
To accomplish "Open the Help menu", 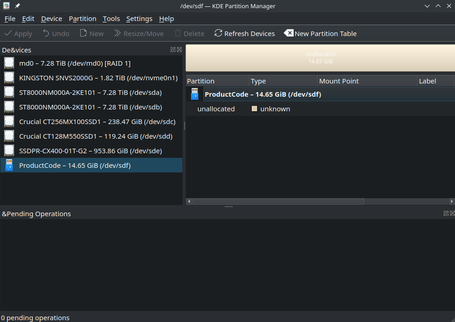I will [166, 19].
